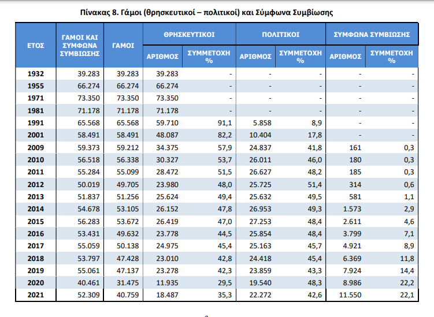Screen dimensions: 434x317
Task: Click the value 11.550 in the 2021 row
Action: [349, 295]
